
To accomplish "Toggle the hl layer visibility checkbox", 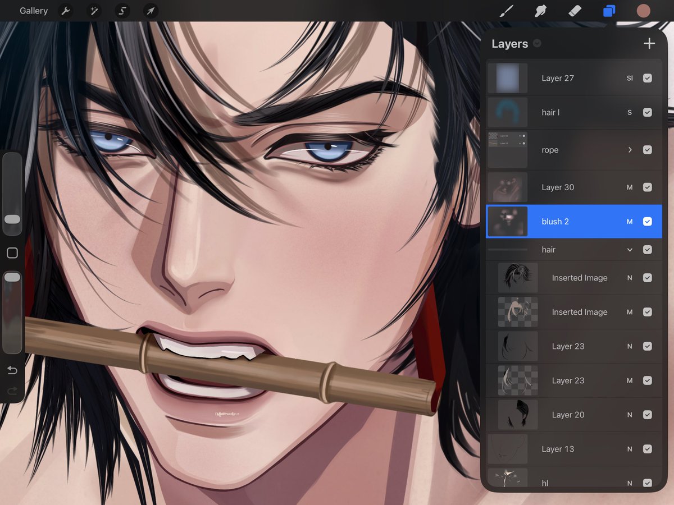I will click(648, 483).
